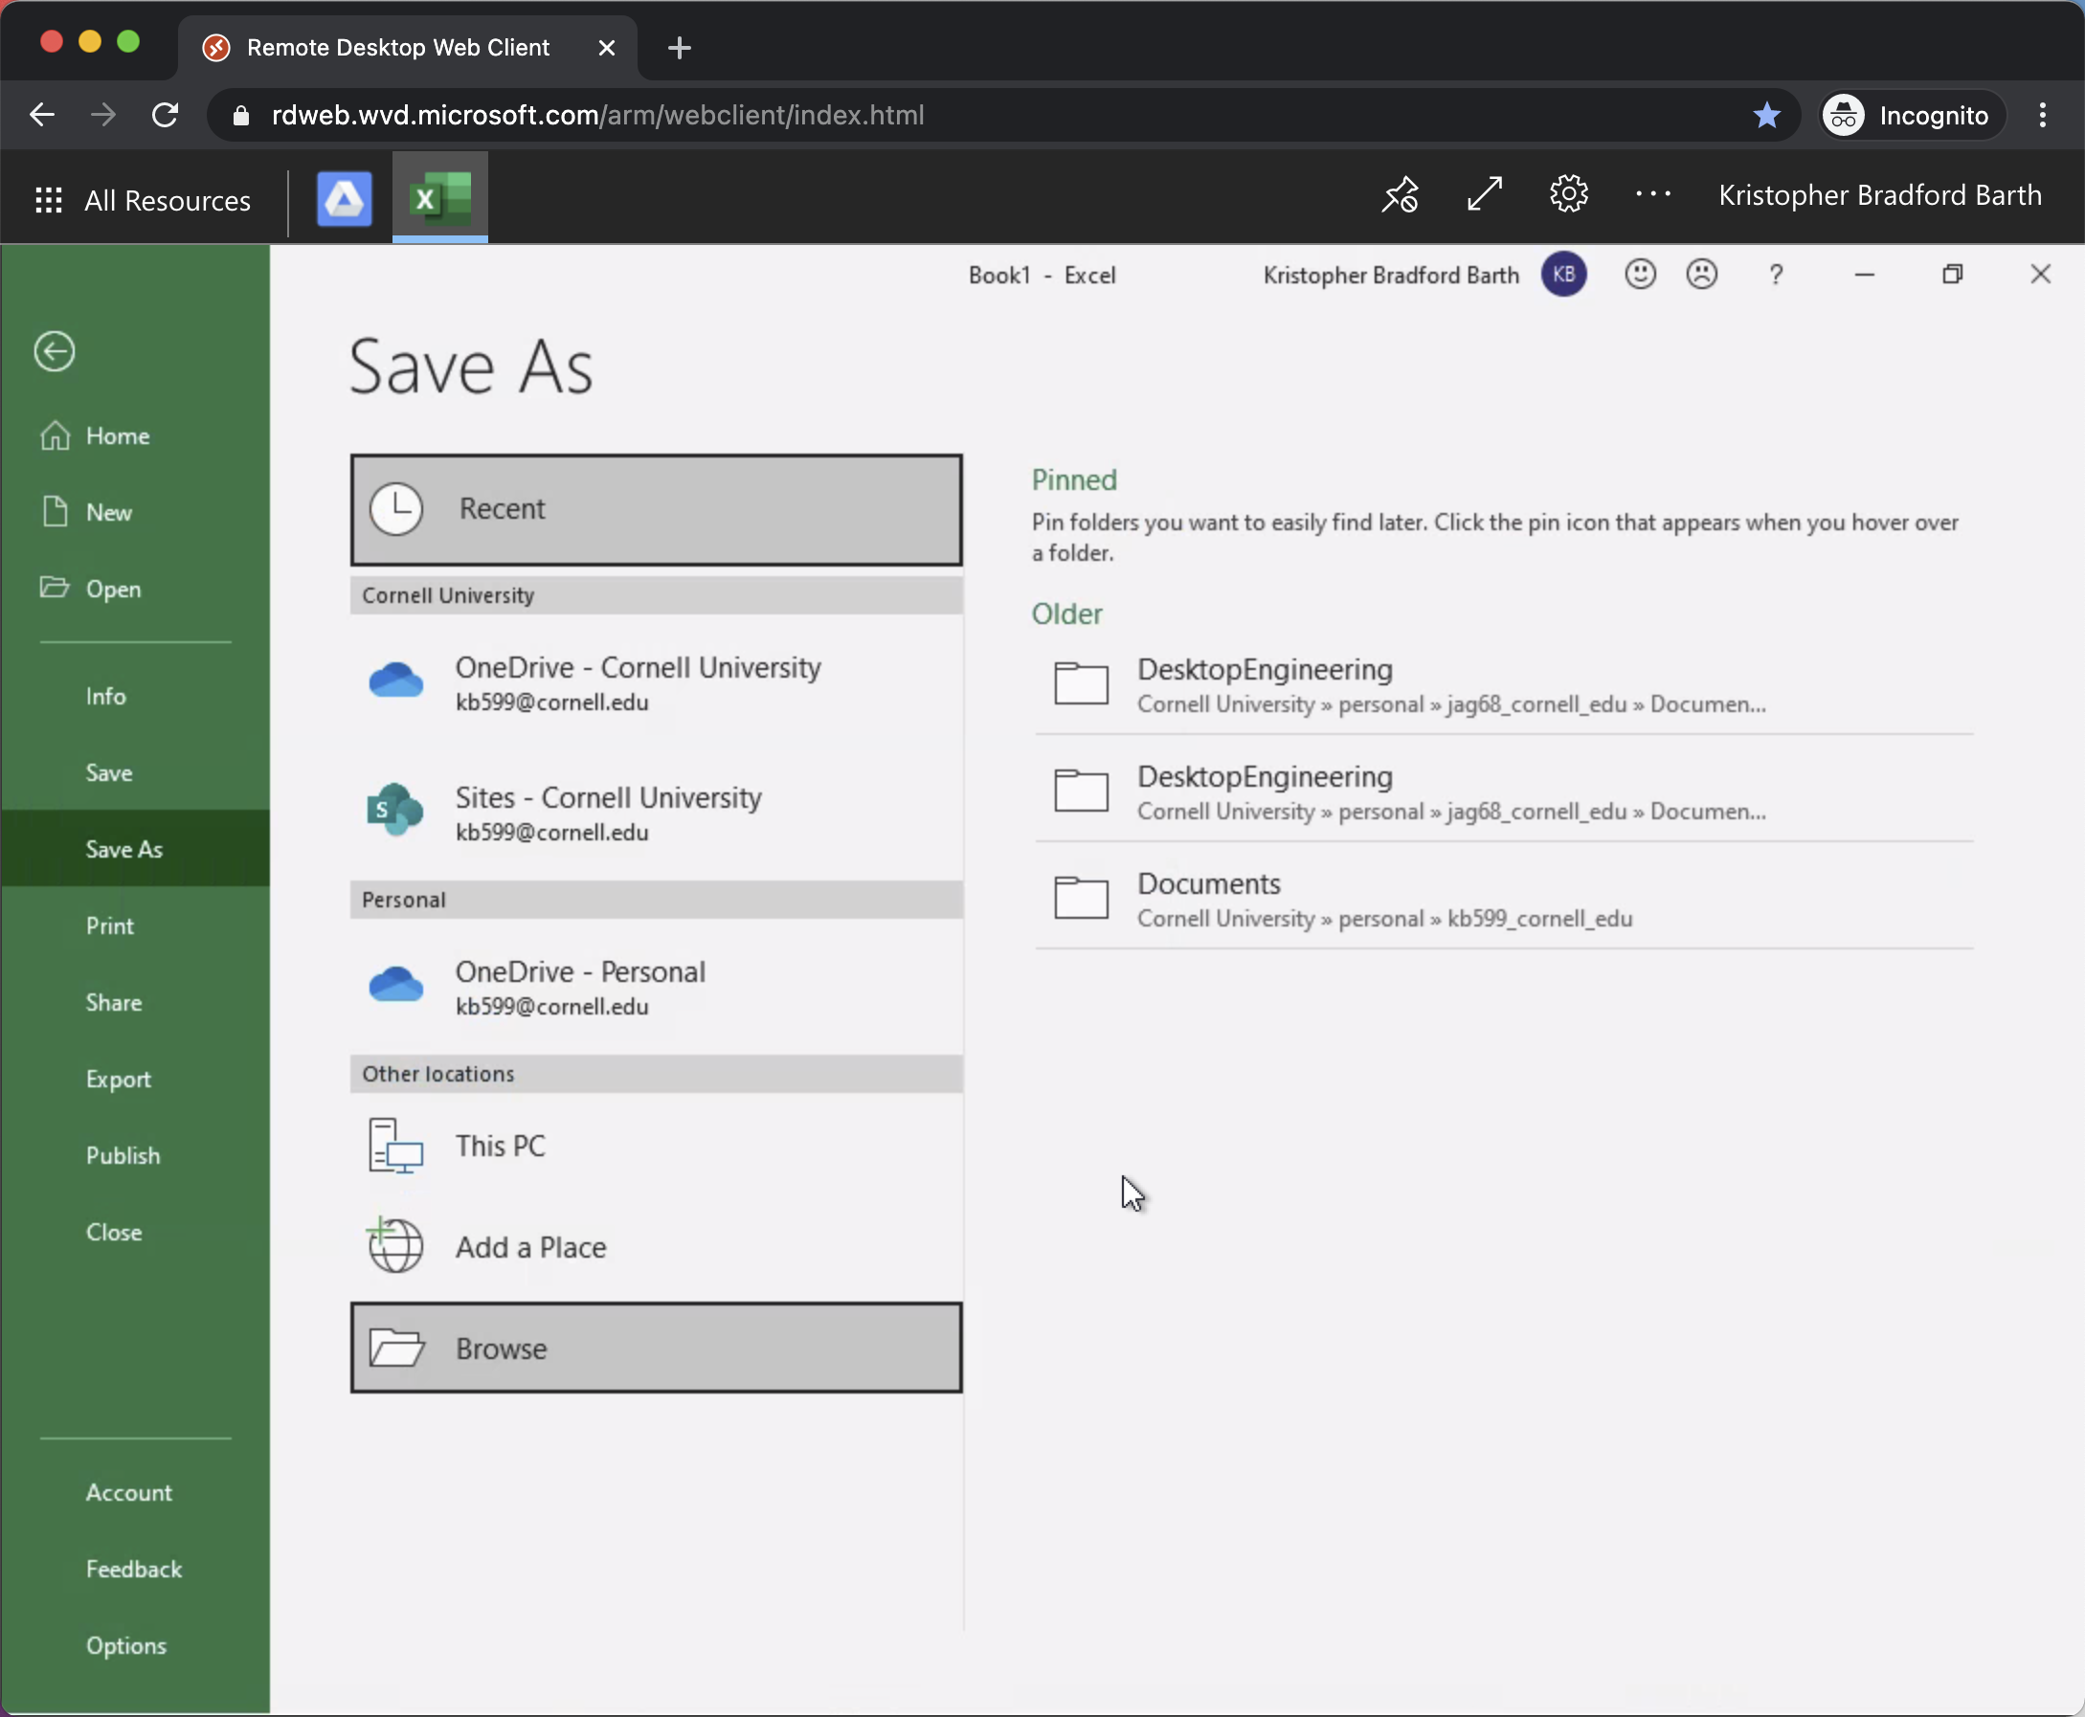This screenshot has height=1717, width=2085.
Task: Open the more options ellipsis menu
Action: pyautogui.click(x=1652, y=195)
